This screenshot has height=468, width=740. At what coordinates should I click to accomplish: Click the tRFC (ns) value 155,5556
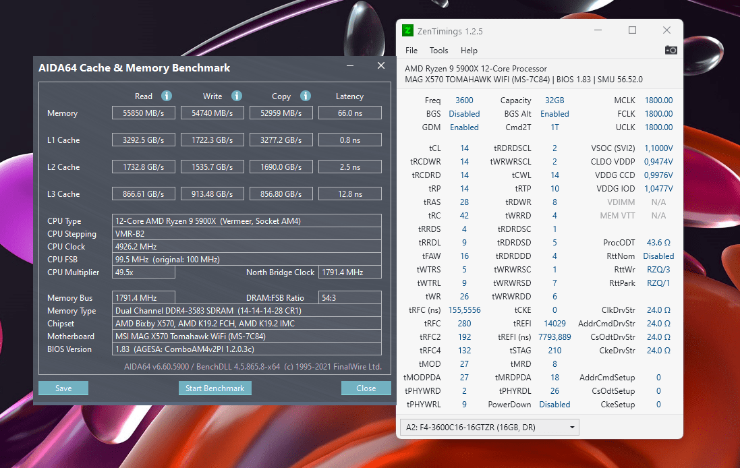[464, 310]
